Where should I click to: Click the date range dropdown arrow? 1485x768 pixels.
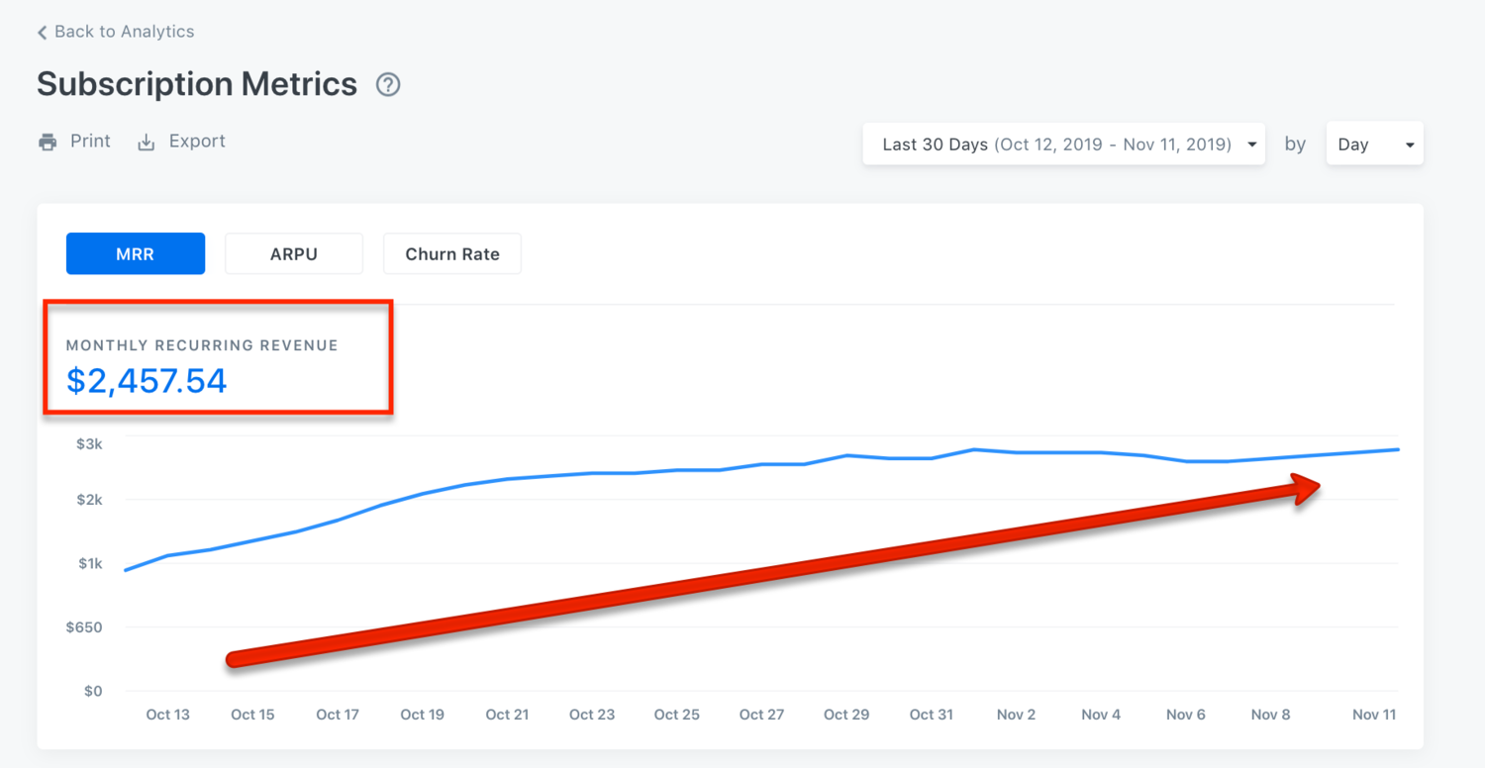pos(1252,145)
